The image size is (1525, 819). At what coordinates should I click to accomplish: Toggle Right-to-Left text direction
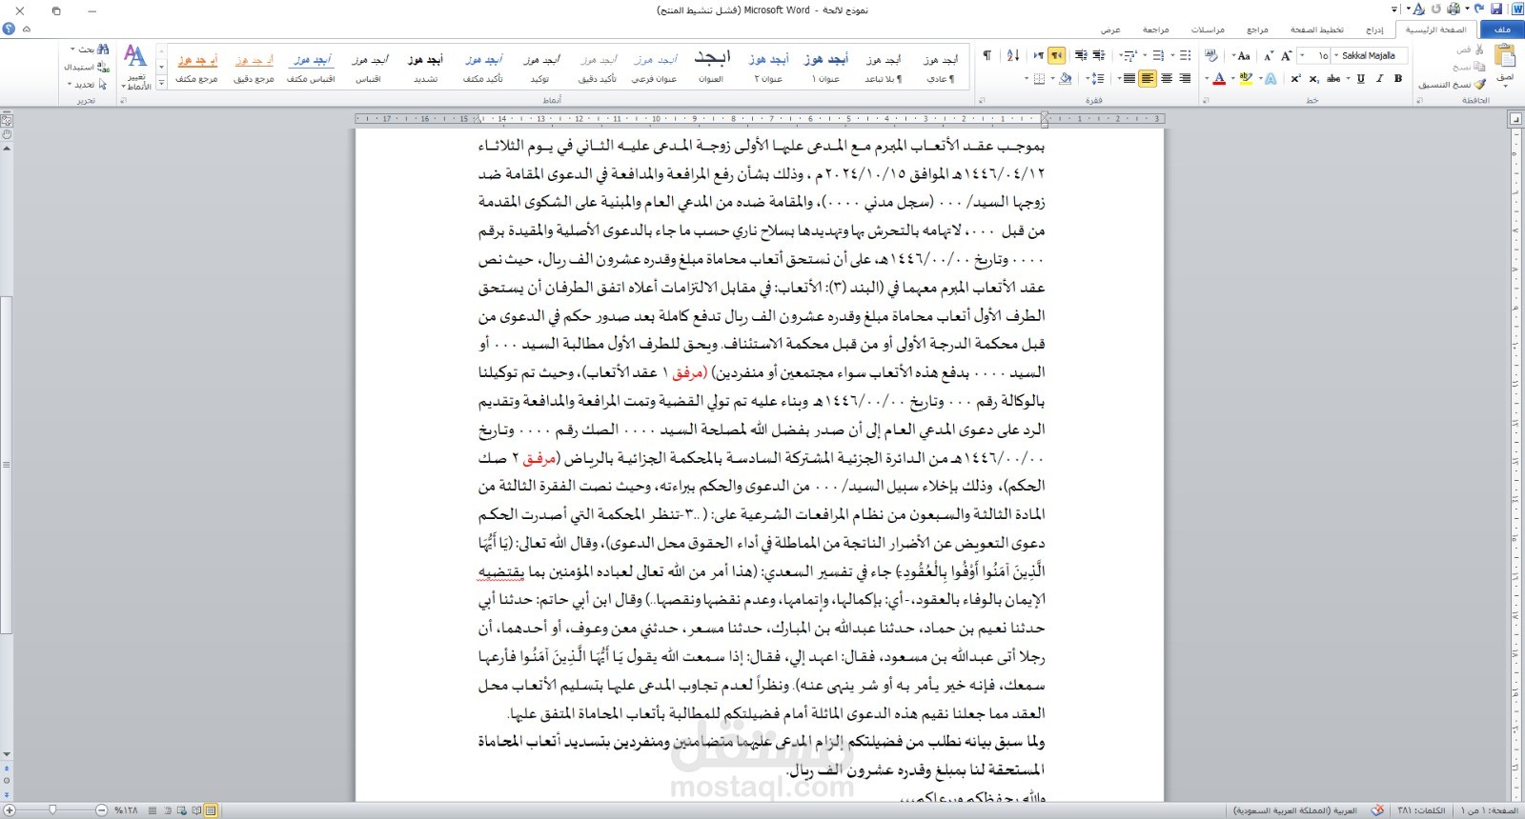(1056, 55)
